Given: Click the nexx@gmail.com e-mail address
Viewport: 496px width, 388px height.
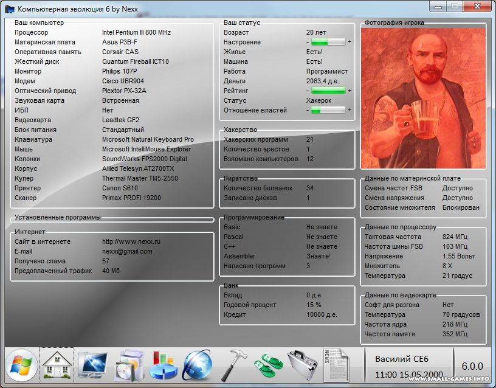Looking at the screenshot, I should click(x=127, y=251).
